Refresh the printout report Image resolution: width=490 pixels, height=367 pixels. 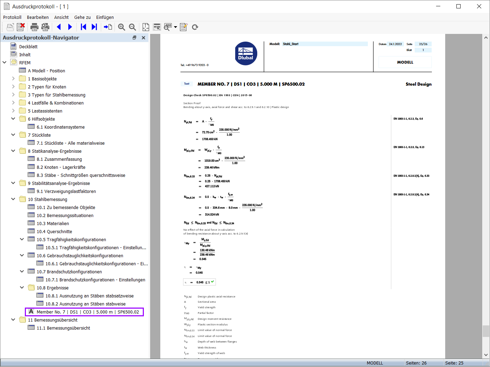pos(195,27)
